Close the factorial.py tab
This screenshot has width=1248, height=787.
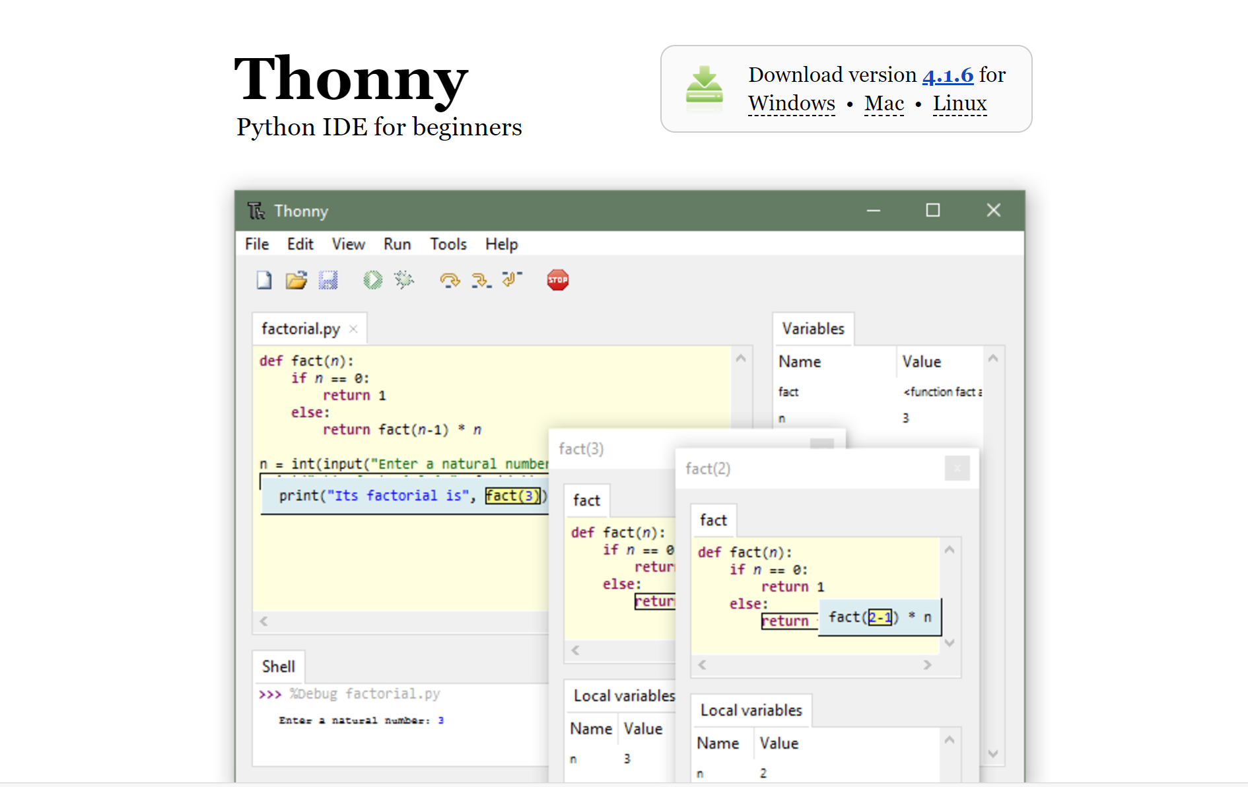[353, 329]
